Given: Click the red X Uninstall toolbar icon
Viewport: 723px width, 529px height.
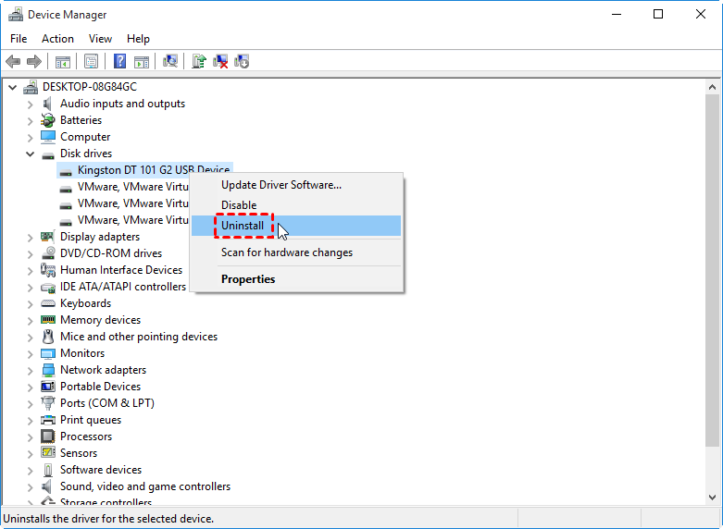Looking at the screenshot, I should click(x=220, y=61).
